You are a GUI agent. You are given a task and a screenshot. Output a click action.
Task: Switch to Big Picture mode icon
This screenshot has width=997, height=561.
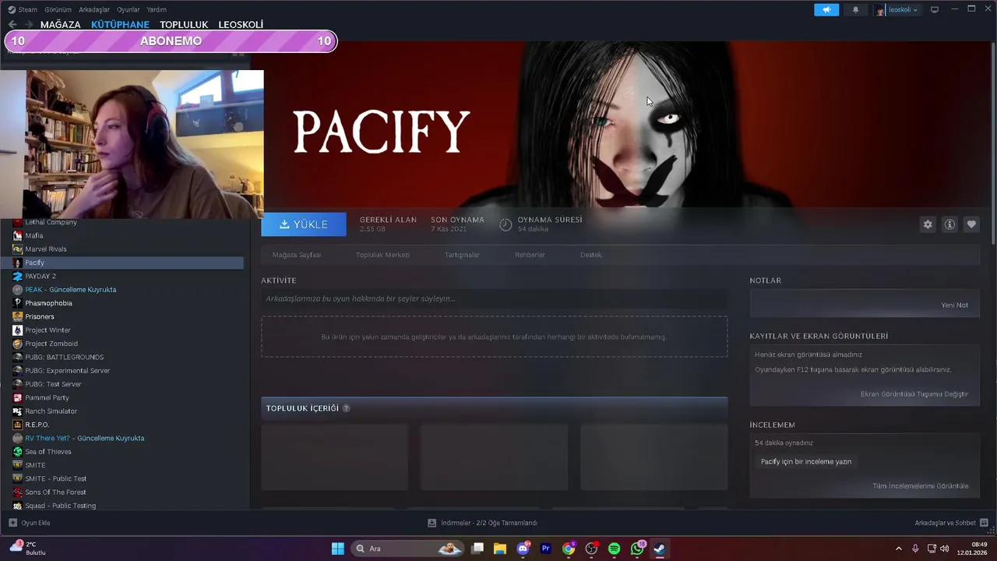point(935,9)
